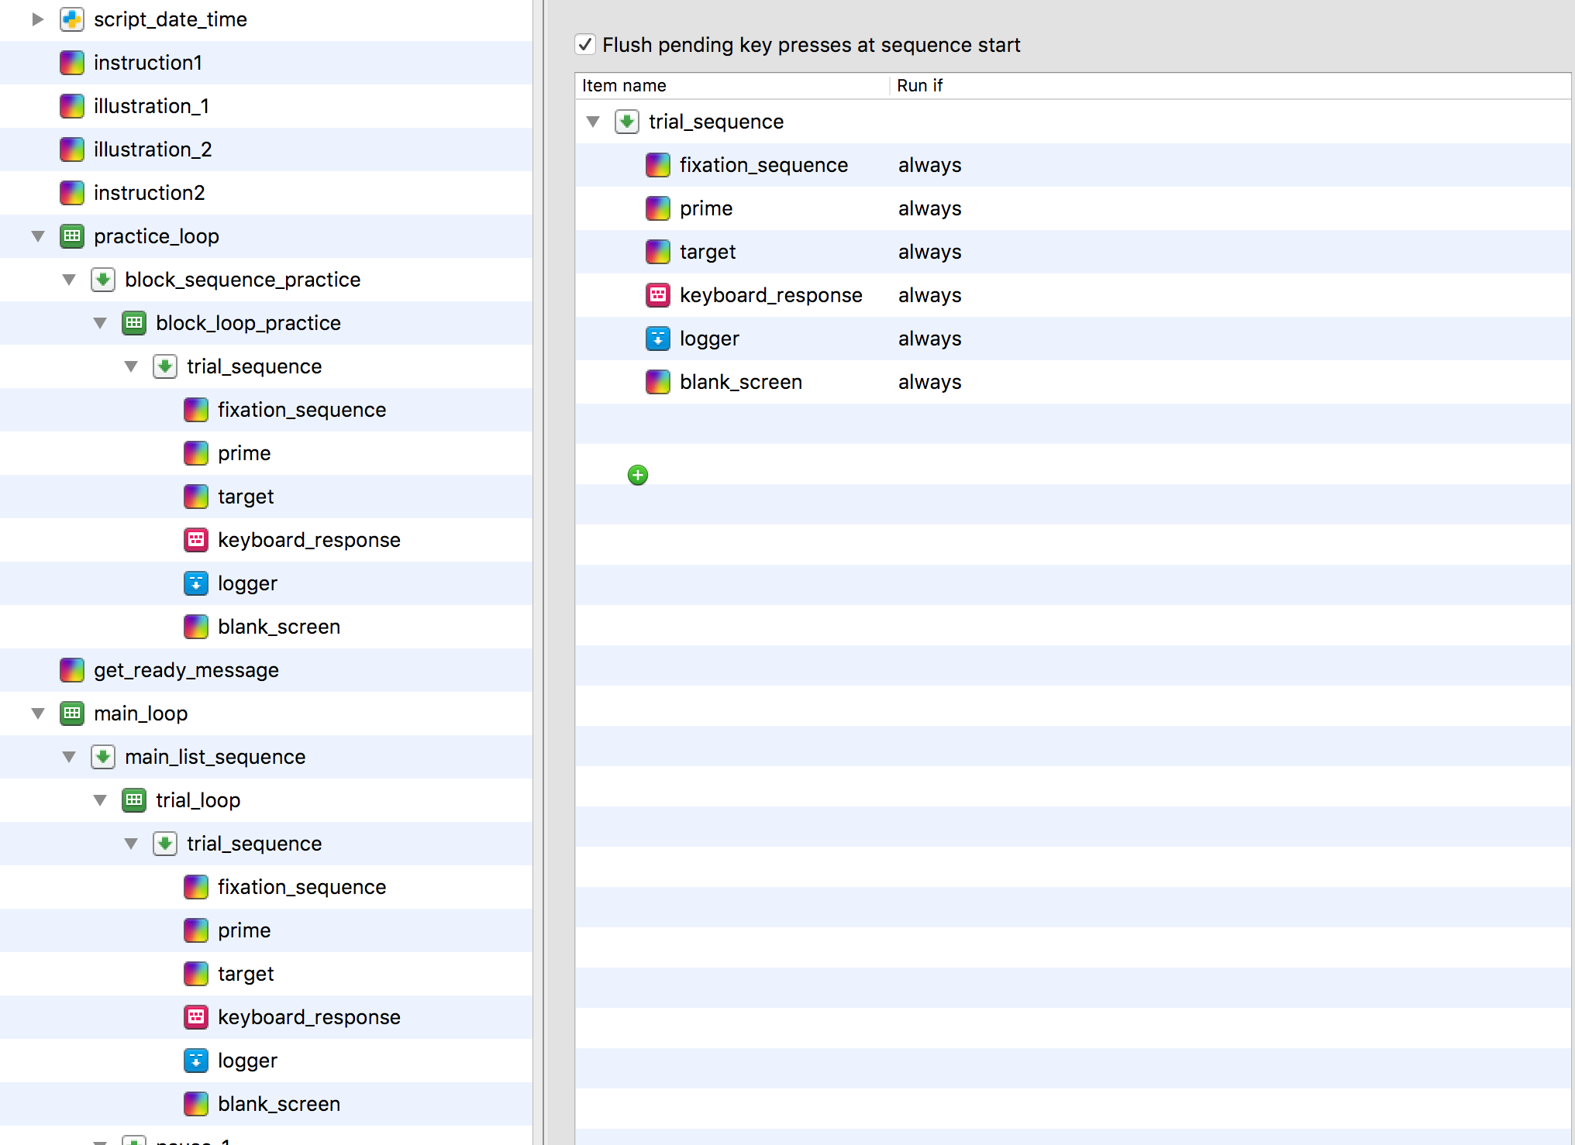Click the block_sequence_practice sequence icon
Image resolution: width=1575 pixels, height=1145 pixels.
point(103,280)
